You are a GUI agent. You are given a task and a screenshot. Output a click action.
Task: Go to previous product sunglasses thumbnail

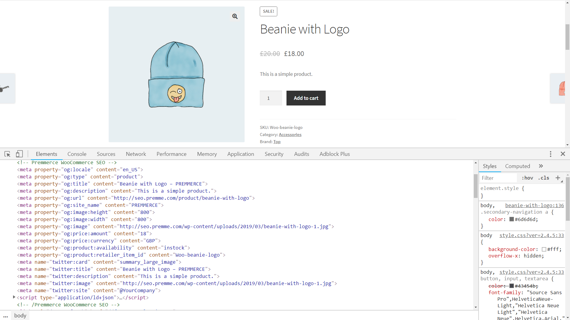coord(7,88)
